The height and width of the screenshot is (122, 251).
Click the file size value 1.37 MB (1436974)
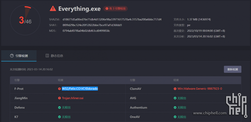pos(199,19)
